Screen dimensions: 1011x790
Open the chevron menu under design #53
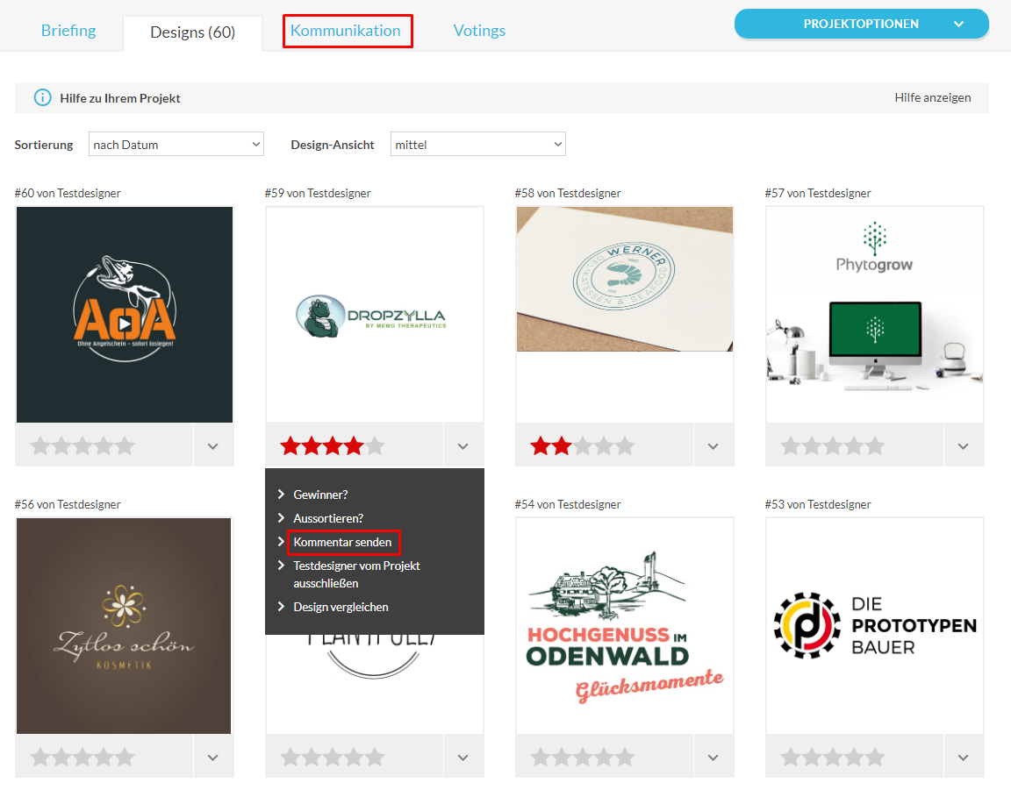pos(964,758)
